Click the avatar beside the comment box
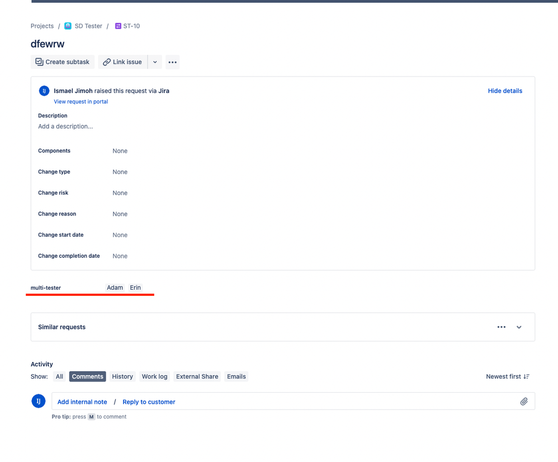The width and height of the screenshot is (558, 462). (x=38, y=401)
